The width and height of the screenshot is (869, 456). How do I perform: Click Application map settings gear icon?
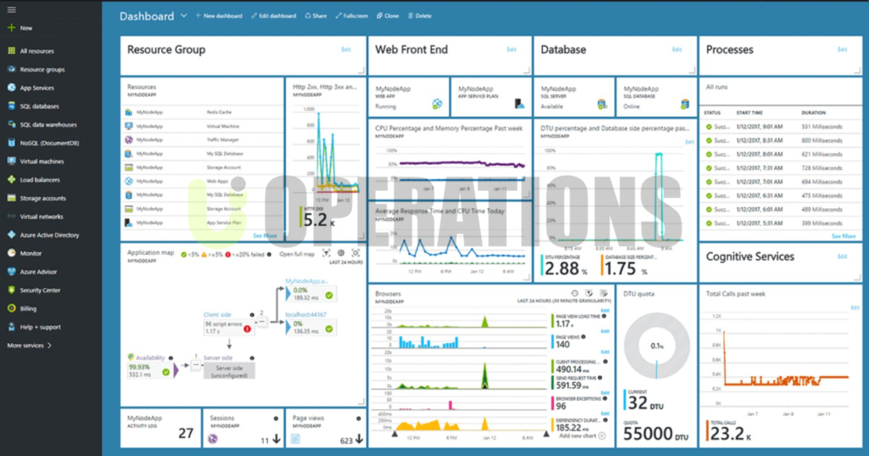[341, 253]
